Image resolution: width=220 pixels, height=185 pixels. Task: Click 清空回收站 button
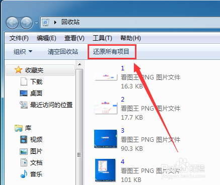63,52
